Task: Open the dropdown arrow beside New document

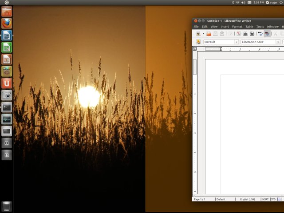Action: pyautogui.click(x=203, y=34)
